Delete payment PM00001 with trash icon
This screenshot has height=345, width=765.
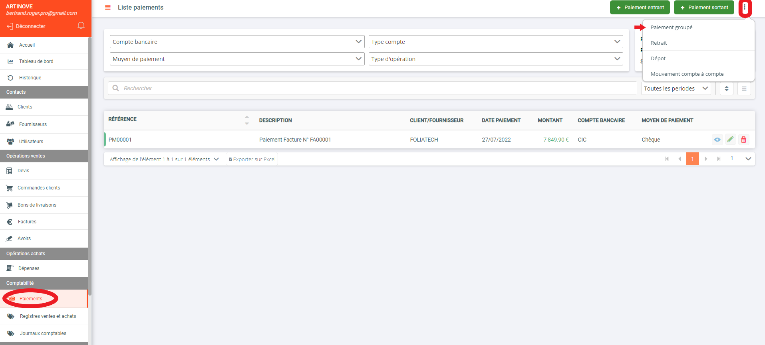click(743, 140)
